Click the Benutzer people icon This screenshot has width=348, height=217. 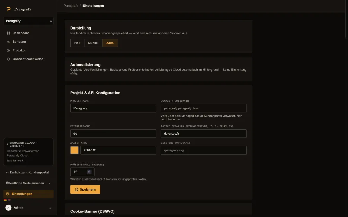(8, 42)
